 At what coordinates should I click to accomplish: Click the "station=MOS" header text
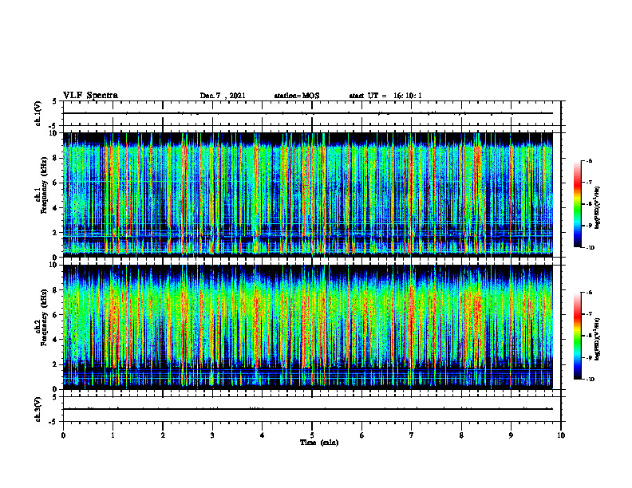click(297, 96)
